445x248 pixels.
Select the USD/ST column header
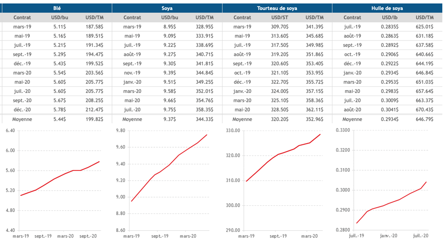[279, 17]
